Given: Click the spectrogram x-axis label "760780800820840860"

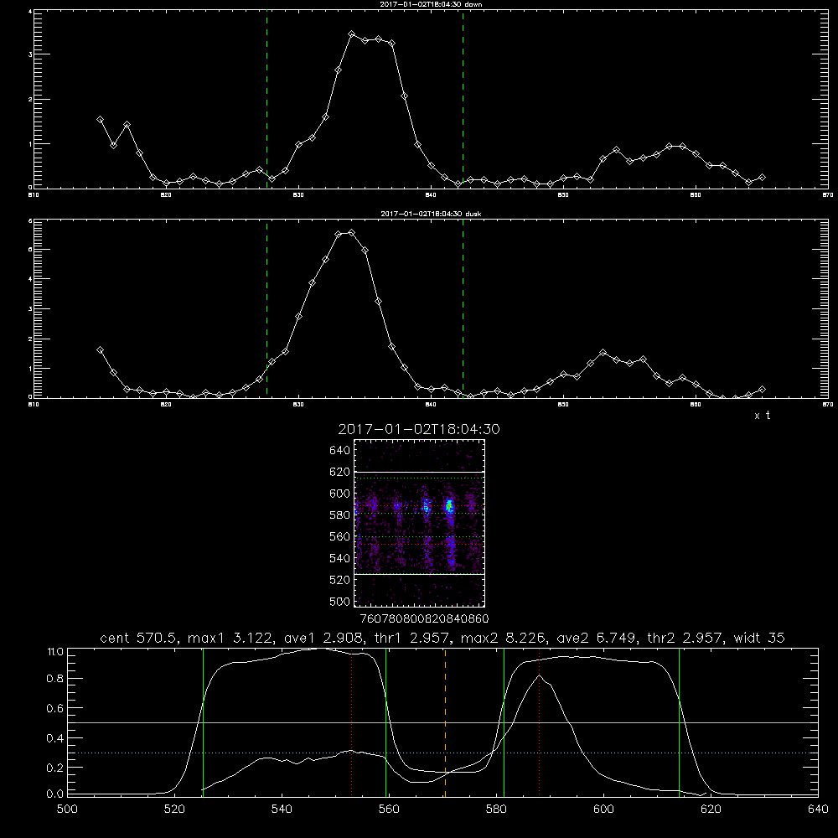Looking at the screenshot, I should pos(424,618).
